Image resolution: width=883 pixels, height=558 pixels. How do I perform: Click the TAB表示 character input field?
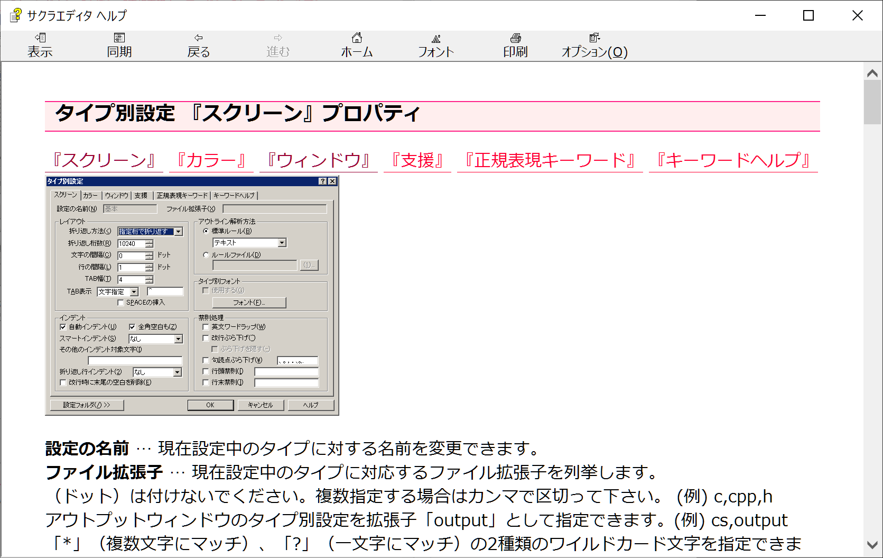click(165, 292)
